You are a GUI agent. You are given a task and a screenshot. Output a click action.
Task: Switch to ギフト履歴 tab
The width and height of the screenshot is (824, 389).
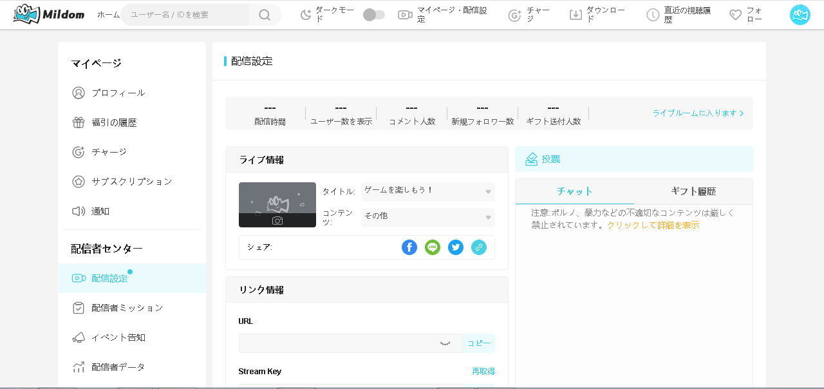tap(693, 191)
